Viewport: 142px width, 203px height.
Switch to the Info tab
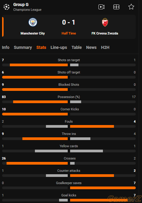coord(6,47)
